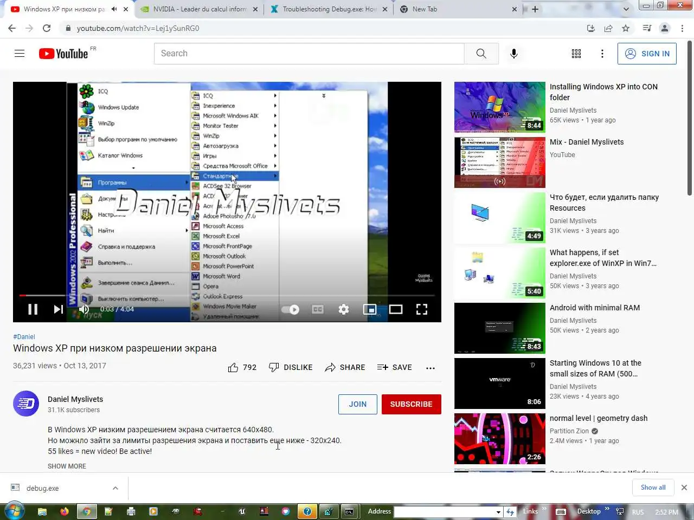
Task: Open YouTube settings three-dot menu
Action: tap(602, 54)
